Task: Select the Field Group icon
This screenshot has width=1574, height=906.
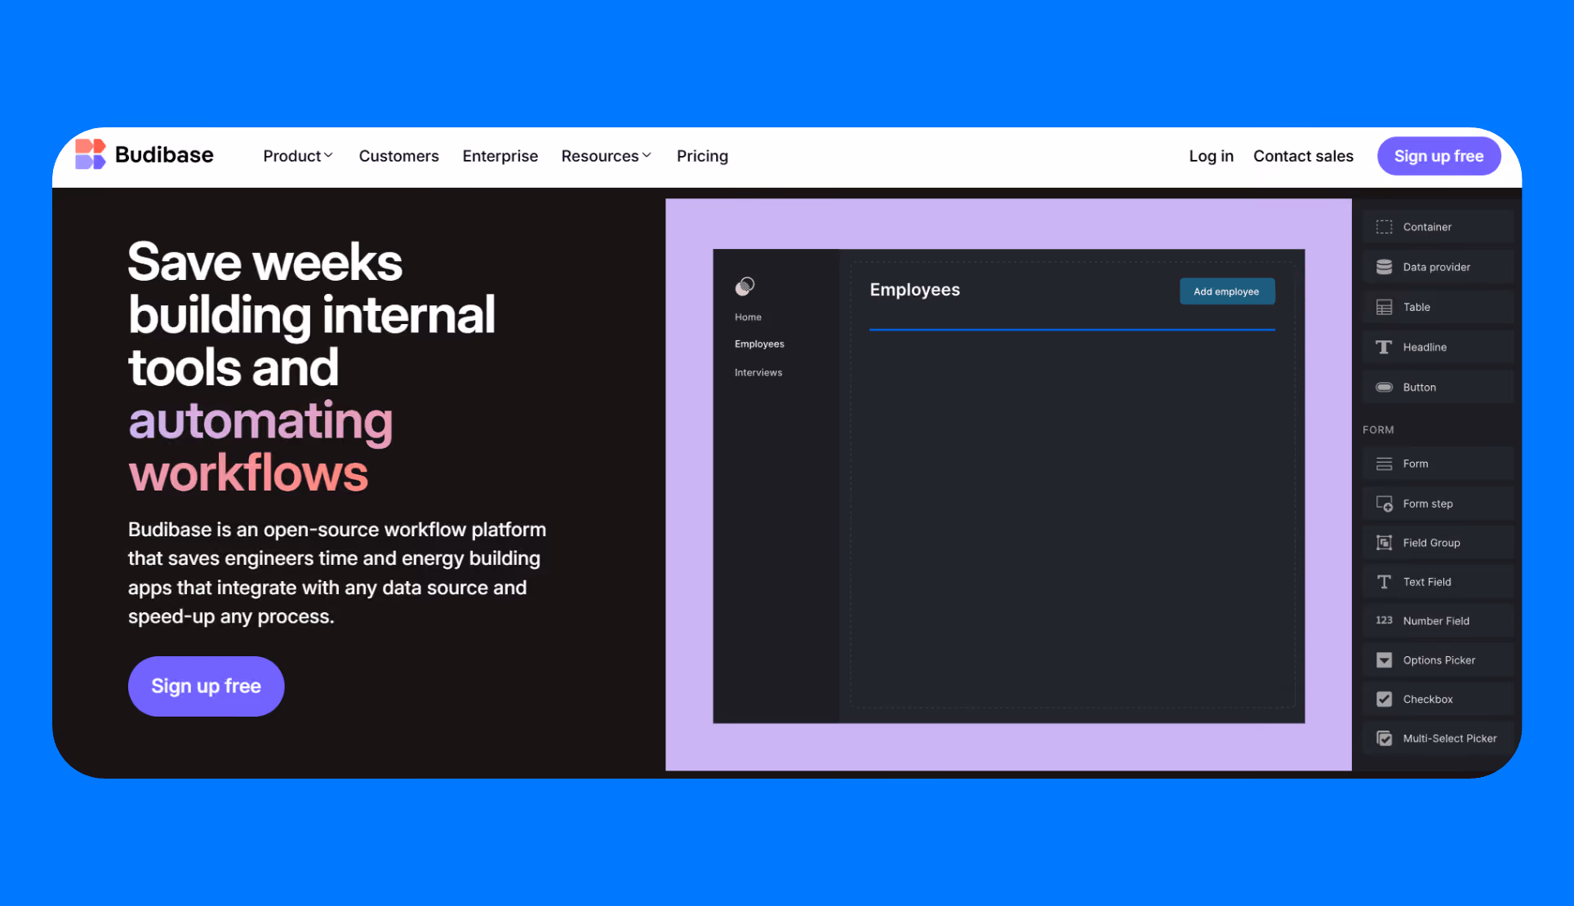Action: pyautogui.click(x=1384, y=543)
